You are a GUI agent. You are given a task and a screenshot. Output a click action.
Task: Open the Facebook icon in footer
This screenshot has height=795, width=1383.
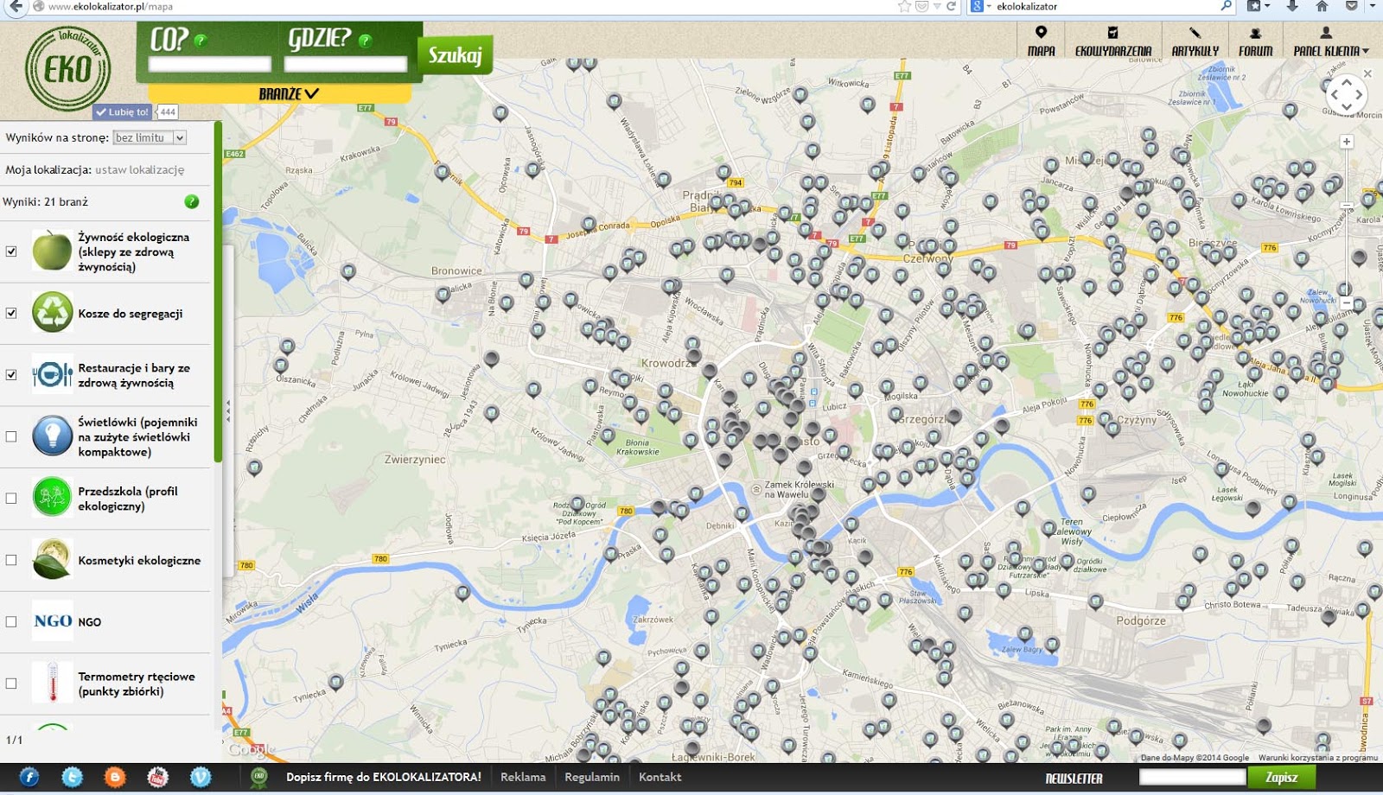point(29,777)
